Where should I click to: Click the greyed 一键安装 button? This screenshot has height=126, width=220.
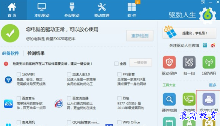140,63
